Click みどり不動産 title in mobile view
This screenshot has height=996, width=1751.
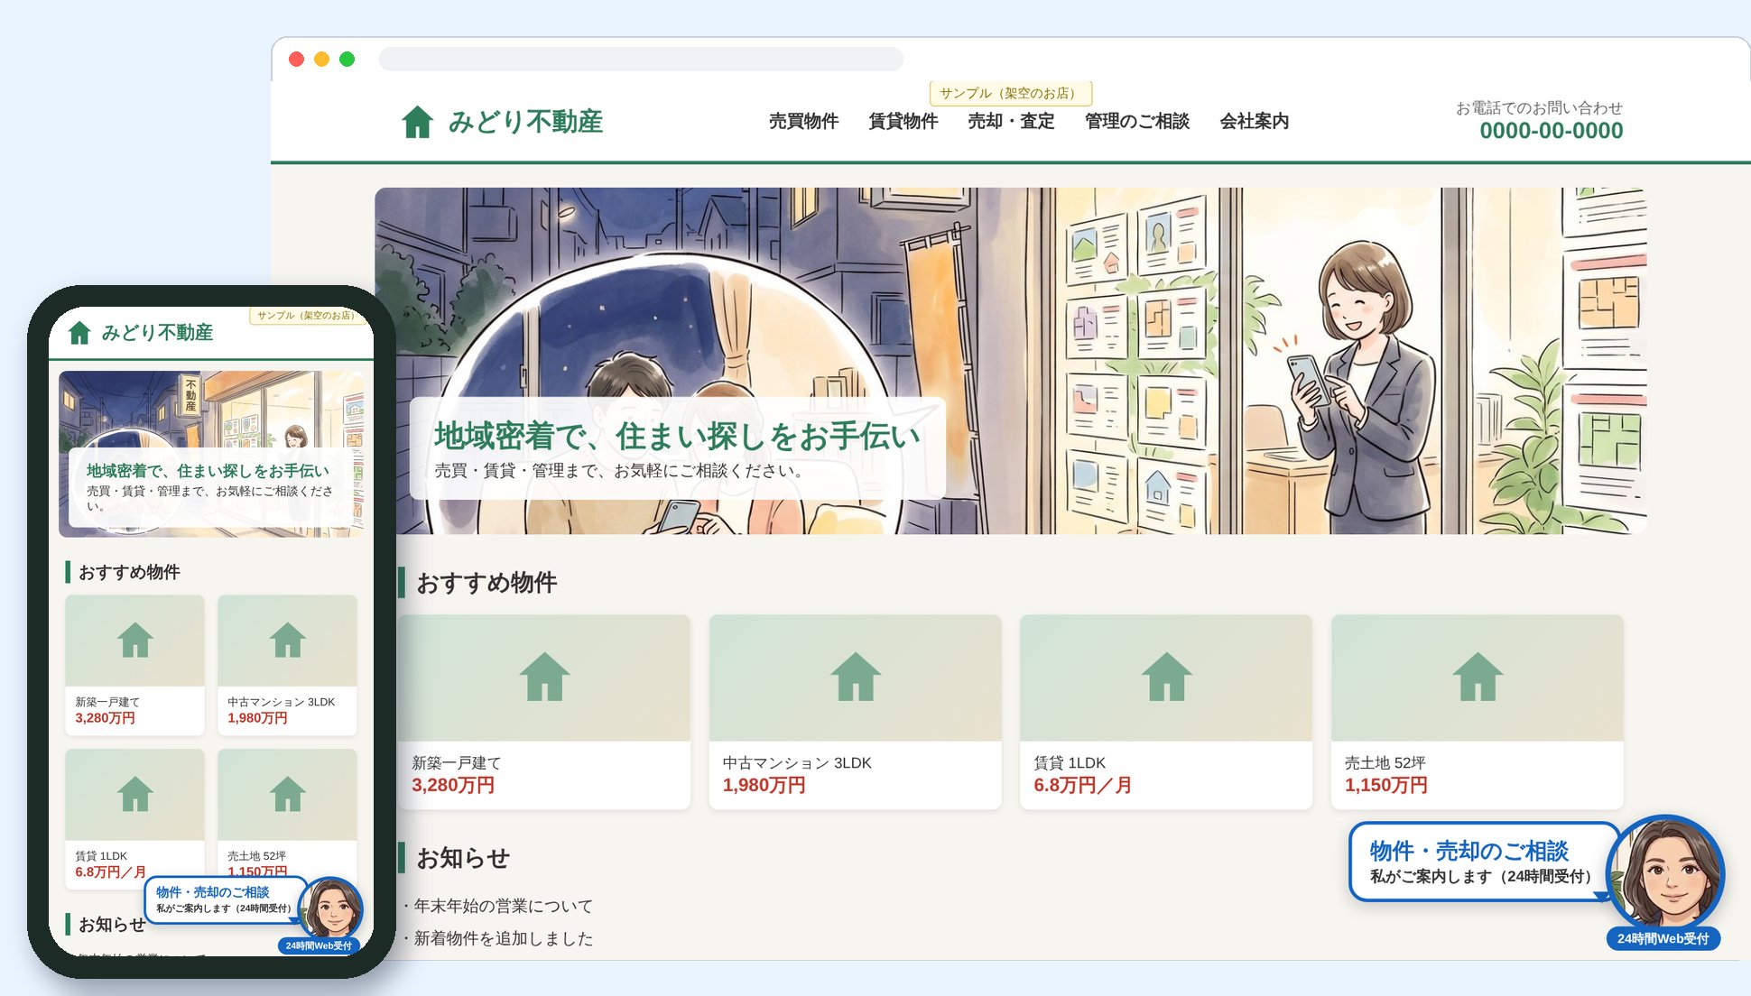157,333
